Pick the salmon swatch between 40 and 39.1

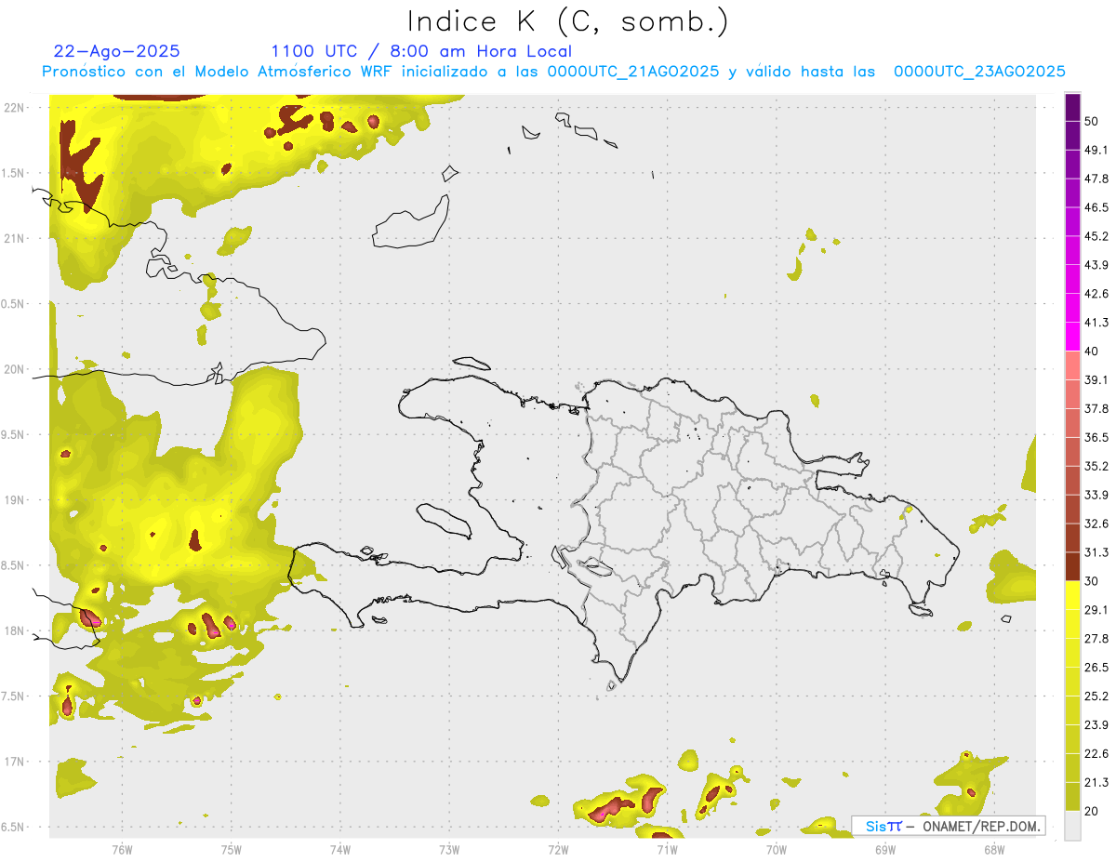(x=1072, y=365)
